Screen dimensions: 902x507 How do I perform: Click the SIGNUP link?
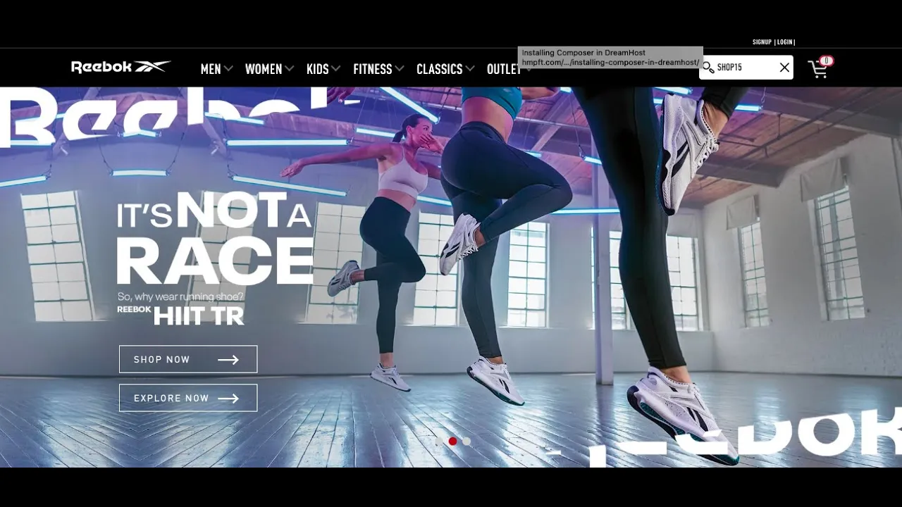click(762, 42)
